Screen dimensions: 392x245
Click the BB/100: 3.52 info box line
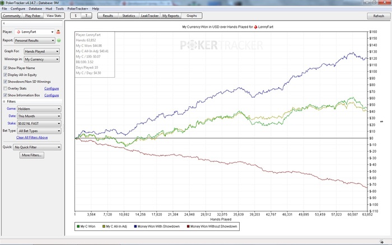pos(85,62)
